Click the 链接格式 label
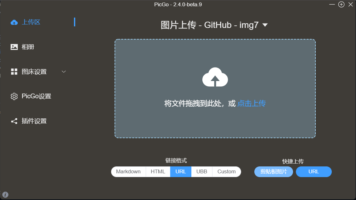Viewport: 356px width, 200px height. (x=176, y=160)
